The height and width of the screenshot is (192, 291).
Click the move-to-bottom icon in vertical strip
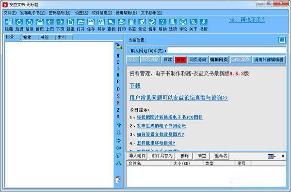118,163
